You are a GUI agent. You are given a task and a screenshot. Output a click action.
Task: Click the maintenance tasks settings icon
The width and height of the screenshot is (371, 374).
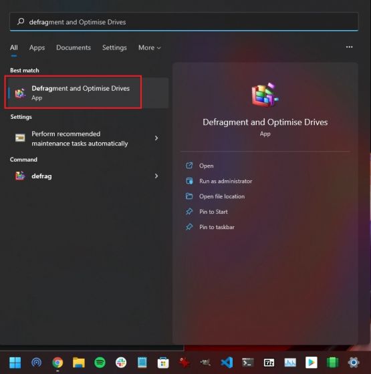20,138
